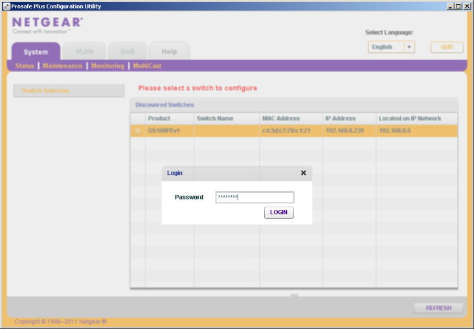
Task: Open the Status submenu
Action: point(25,66)
